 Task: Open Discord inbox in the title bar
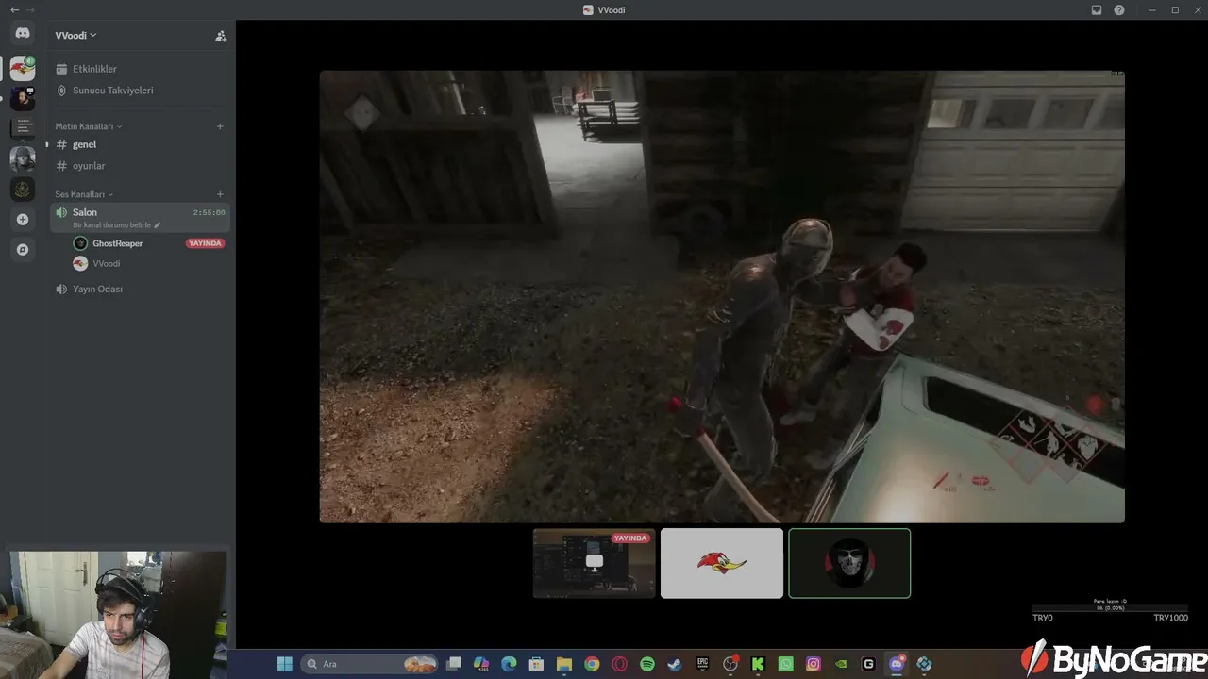tap(1097, 10)
